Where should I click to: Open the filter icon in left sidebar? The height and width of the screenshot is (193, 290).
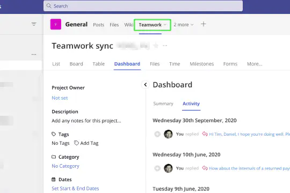pos(34,24)
